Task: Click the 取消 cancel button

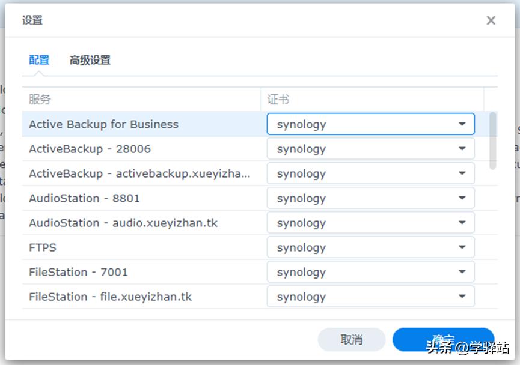Action: pos(352,339)
